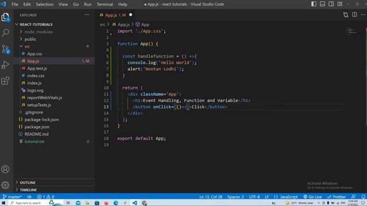
Task: Open package.json in the explorer
Action: [54, 127]
